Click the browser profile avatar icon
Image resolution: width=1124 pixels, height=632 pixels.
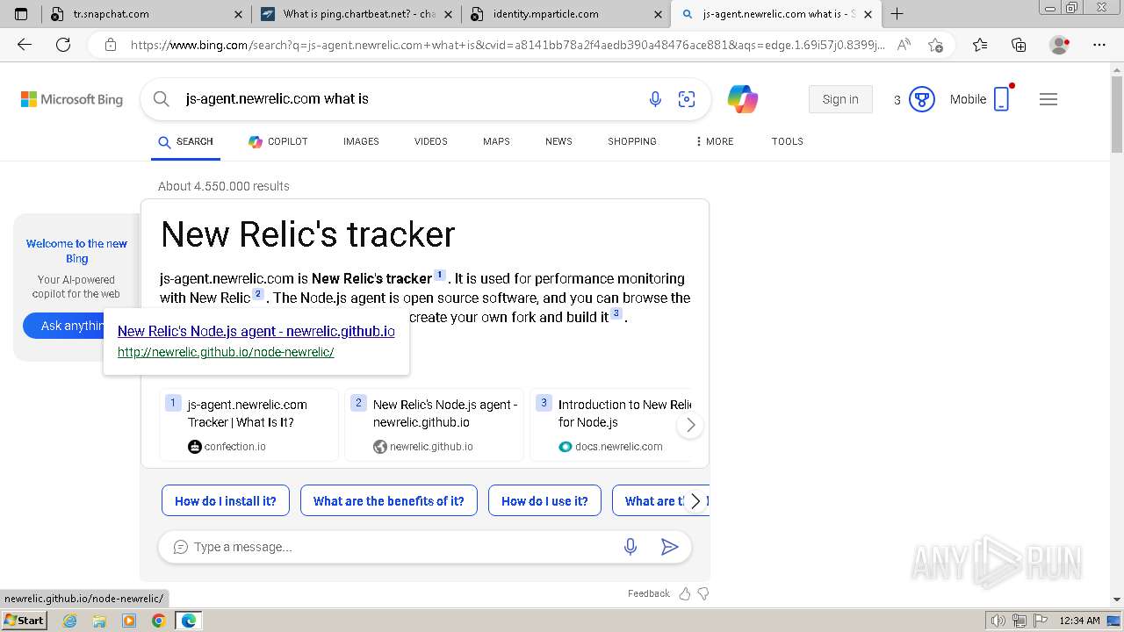tap(1060, 45)
